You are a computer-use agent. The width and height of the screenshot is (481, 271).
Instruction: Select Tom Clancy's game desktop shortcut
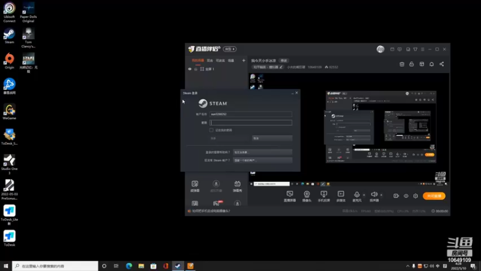(28, 38)
